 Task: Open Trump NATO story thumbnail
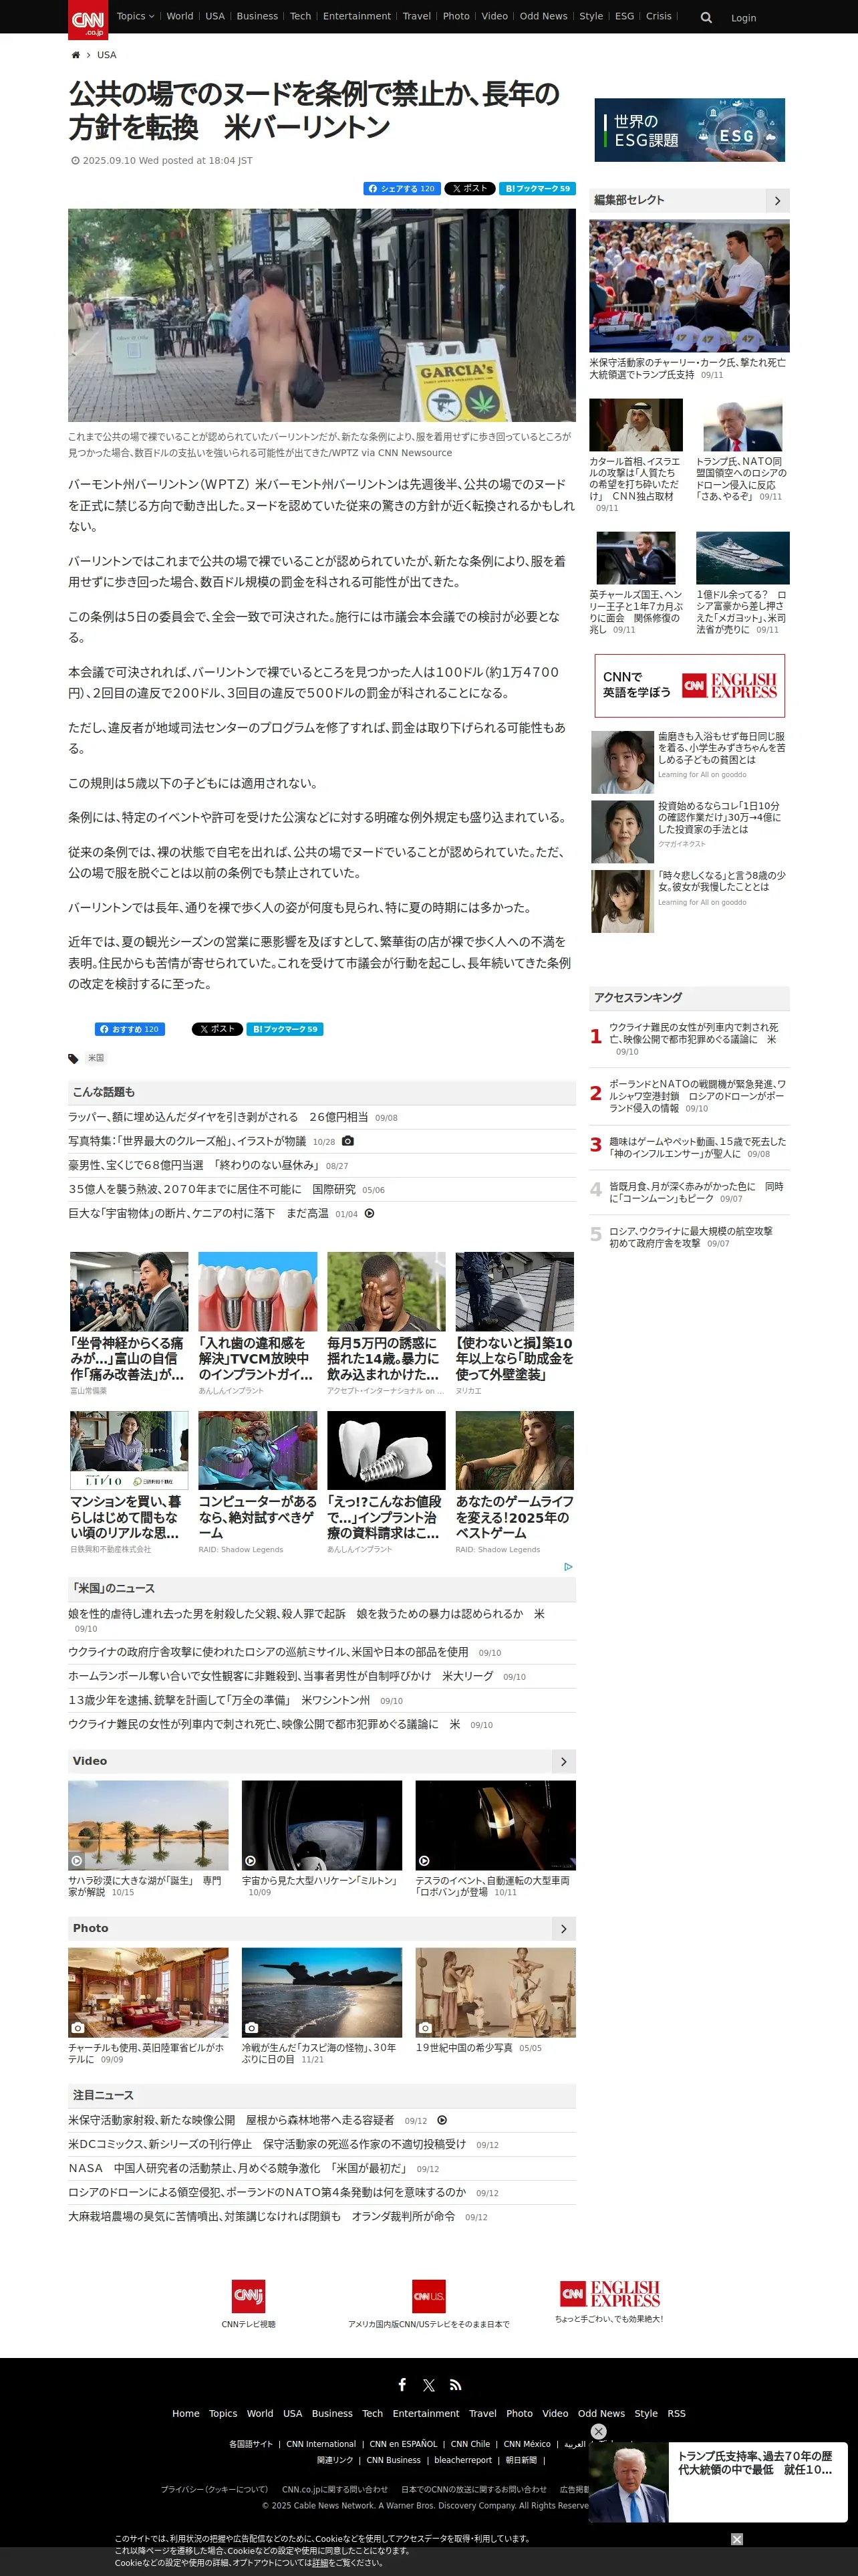742,425
